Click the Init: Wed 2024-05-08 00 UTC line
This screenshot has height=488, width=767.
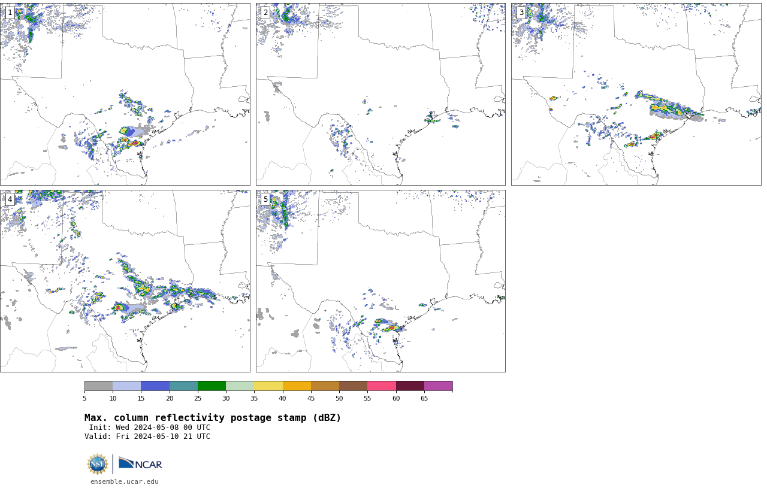[x=150, y=428]
